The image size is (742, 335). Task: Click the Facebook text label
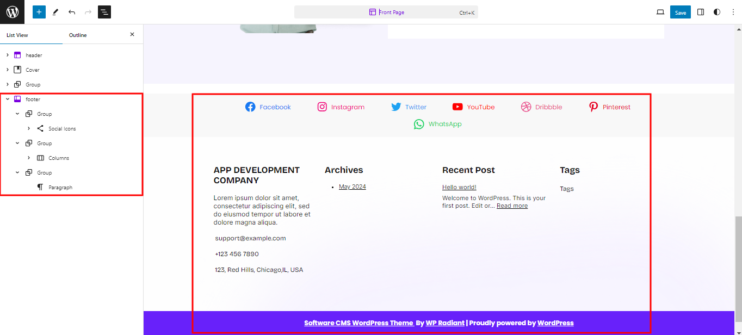[275, 107]
